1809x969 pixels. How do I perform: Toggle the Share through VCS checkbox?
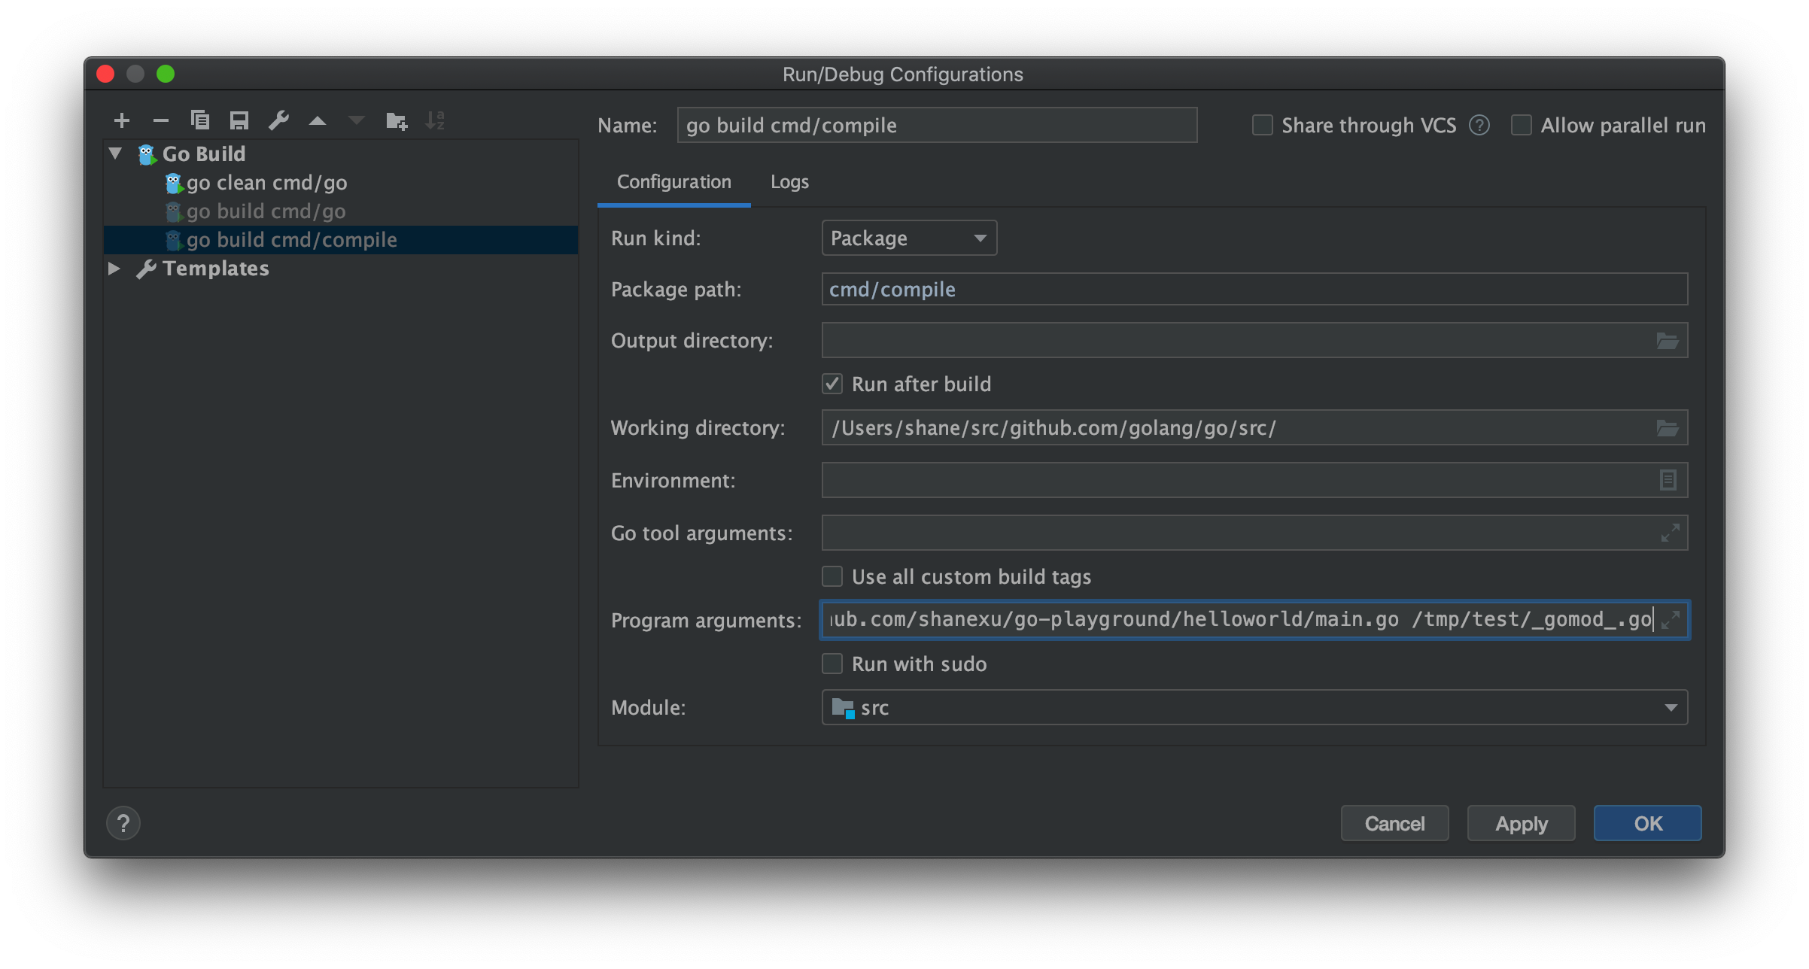point(1263,124)
